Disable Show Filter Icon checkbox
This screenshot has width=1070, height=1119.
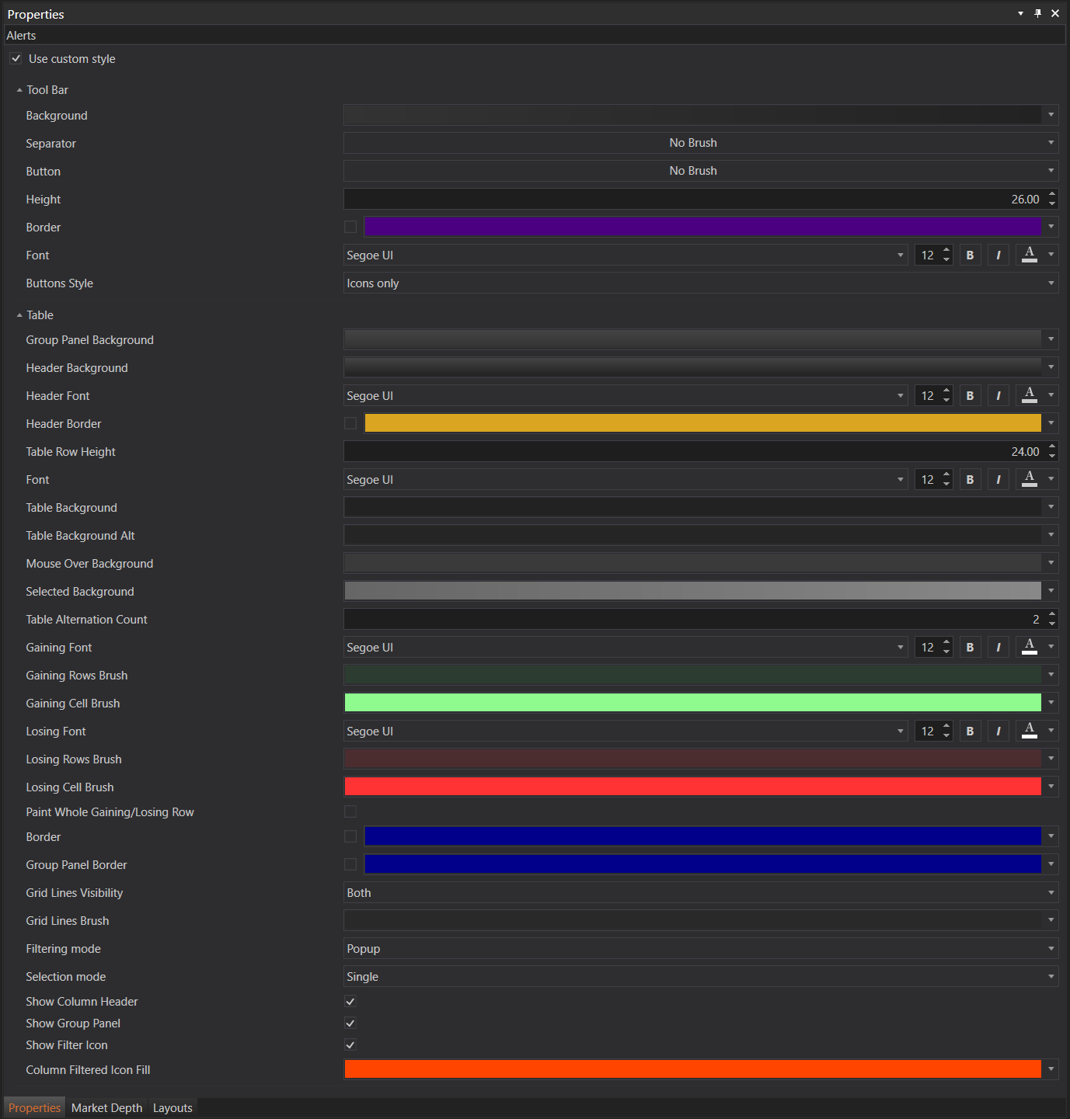(x=350, y=1045)
